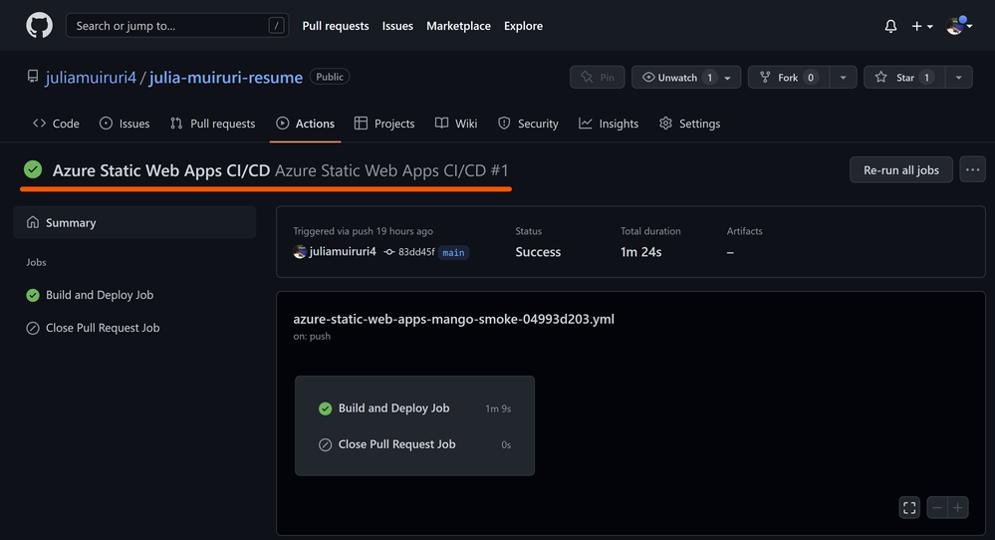Switch to the Wiki tab
Screen dimensions: 995x540
(455, 124)
